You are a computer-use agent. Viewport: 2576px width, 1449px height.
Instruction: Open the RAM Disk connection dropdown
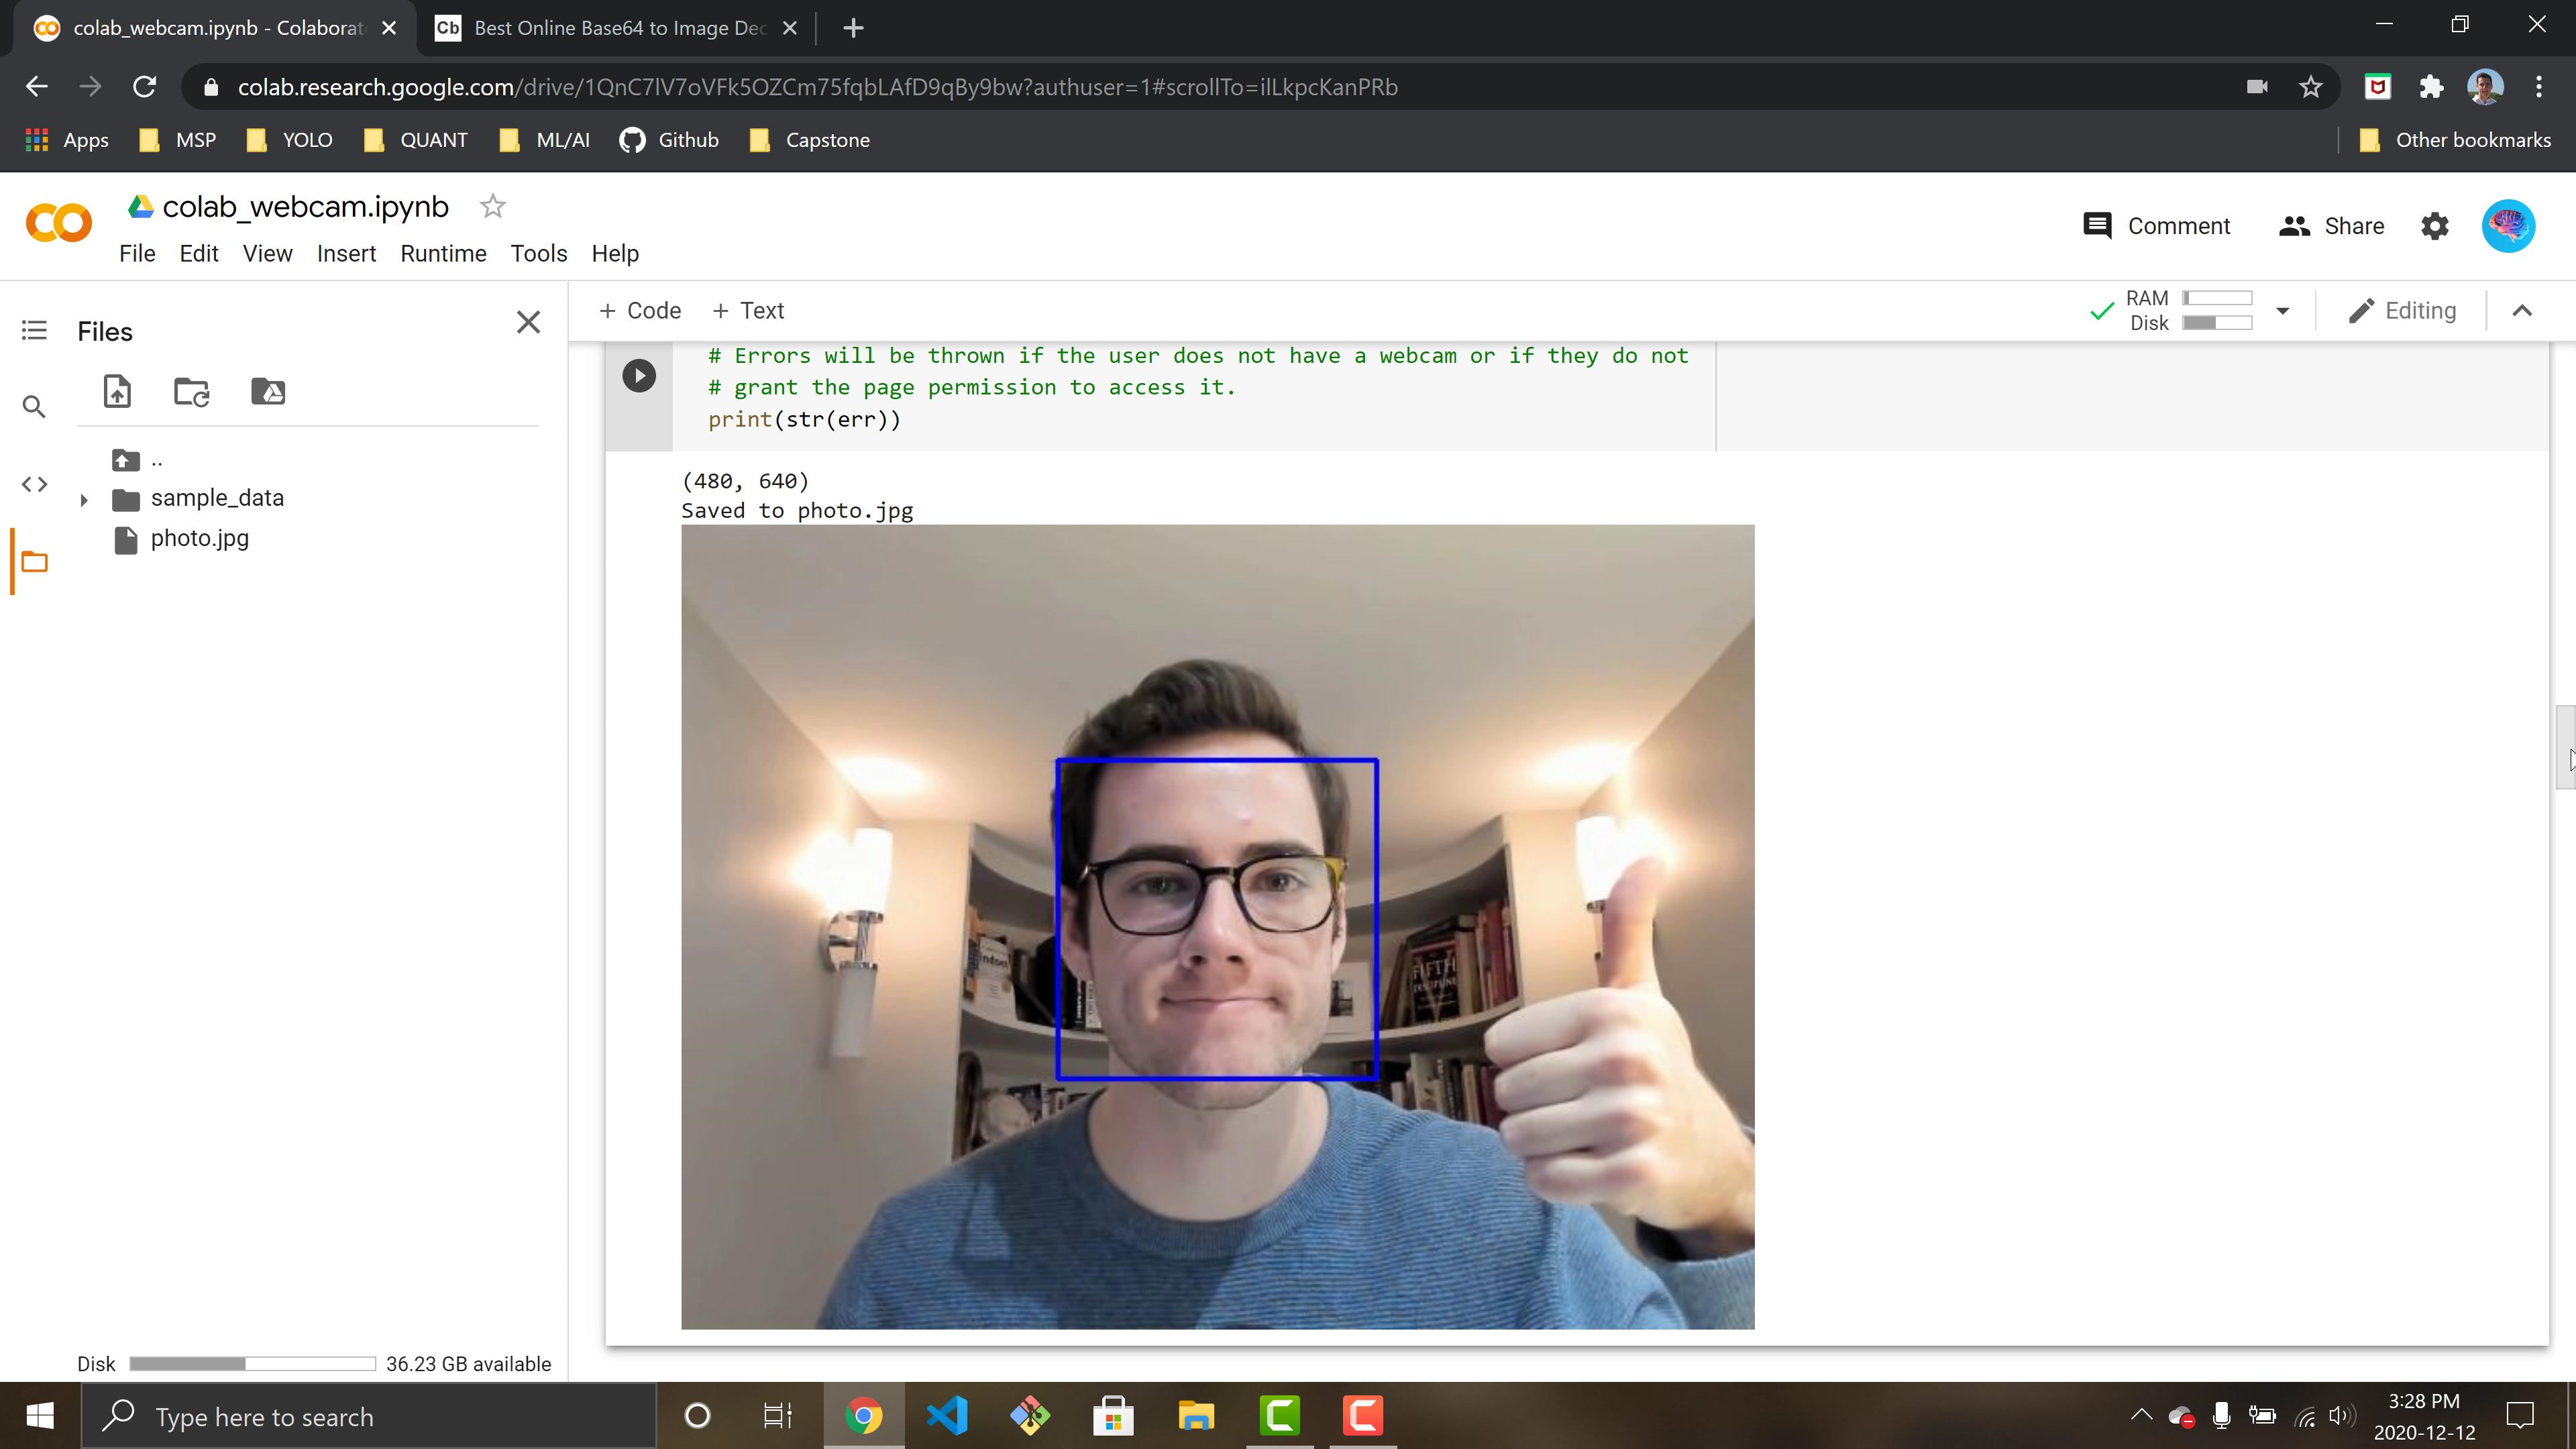[2282, 311]
